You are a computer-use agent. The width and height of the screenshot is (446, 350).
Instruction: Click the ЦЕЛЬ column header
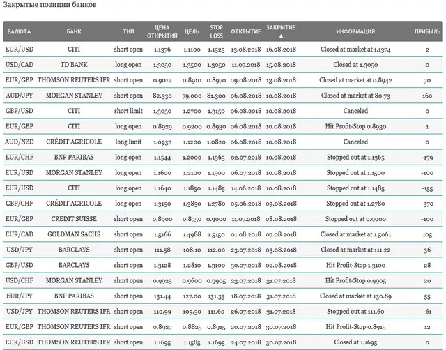click(x=192, y=31)
